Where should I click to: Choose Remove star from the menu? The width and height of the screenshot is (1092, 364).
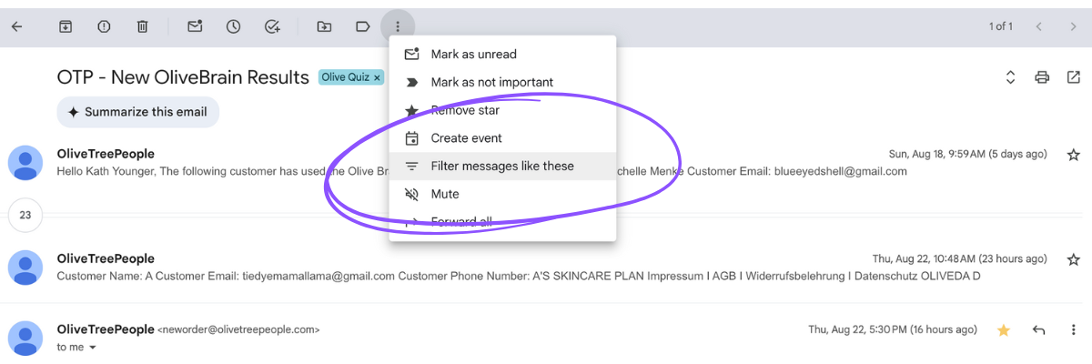pyautogui.click(x=502, y=110)
